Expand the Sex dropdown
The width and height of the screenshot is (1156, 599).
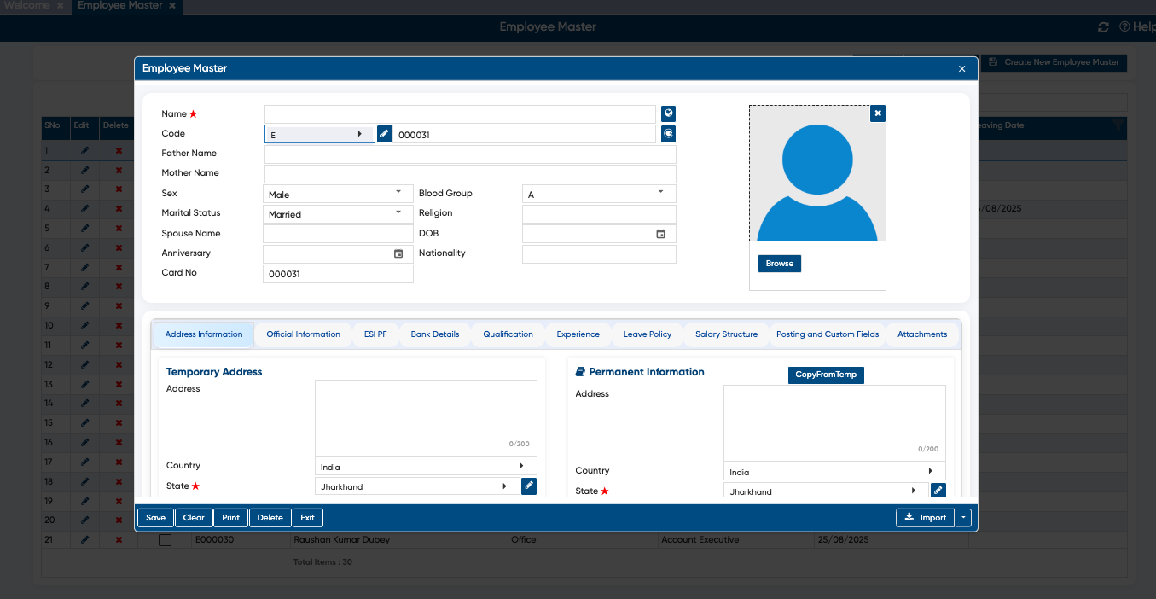click(398, 193)
